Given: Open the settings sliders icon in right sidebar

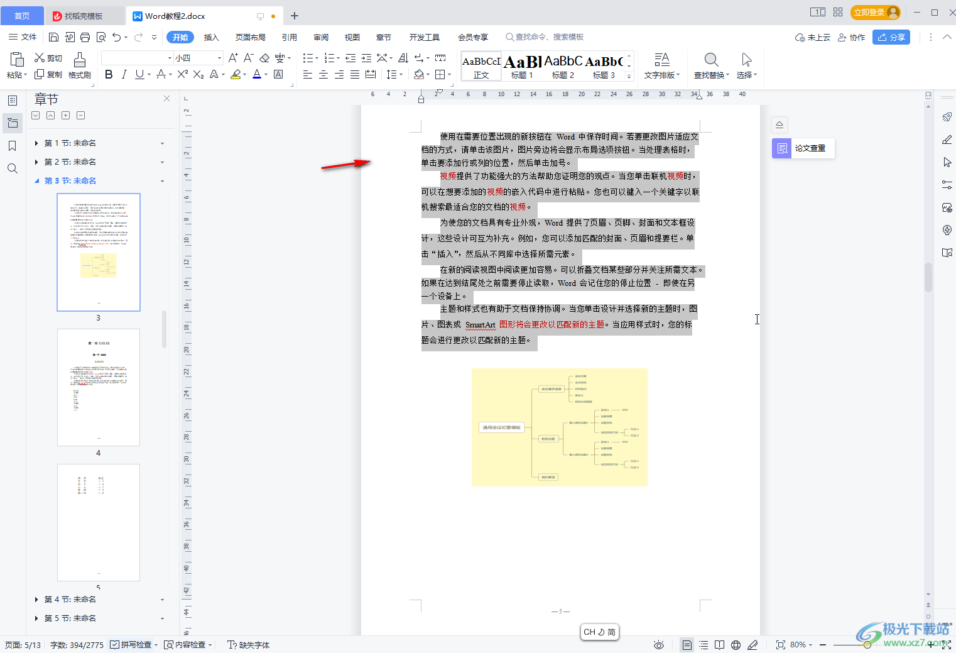Looking at the screenshot, I should point(947,185).
